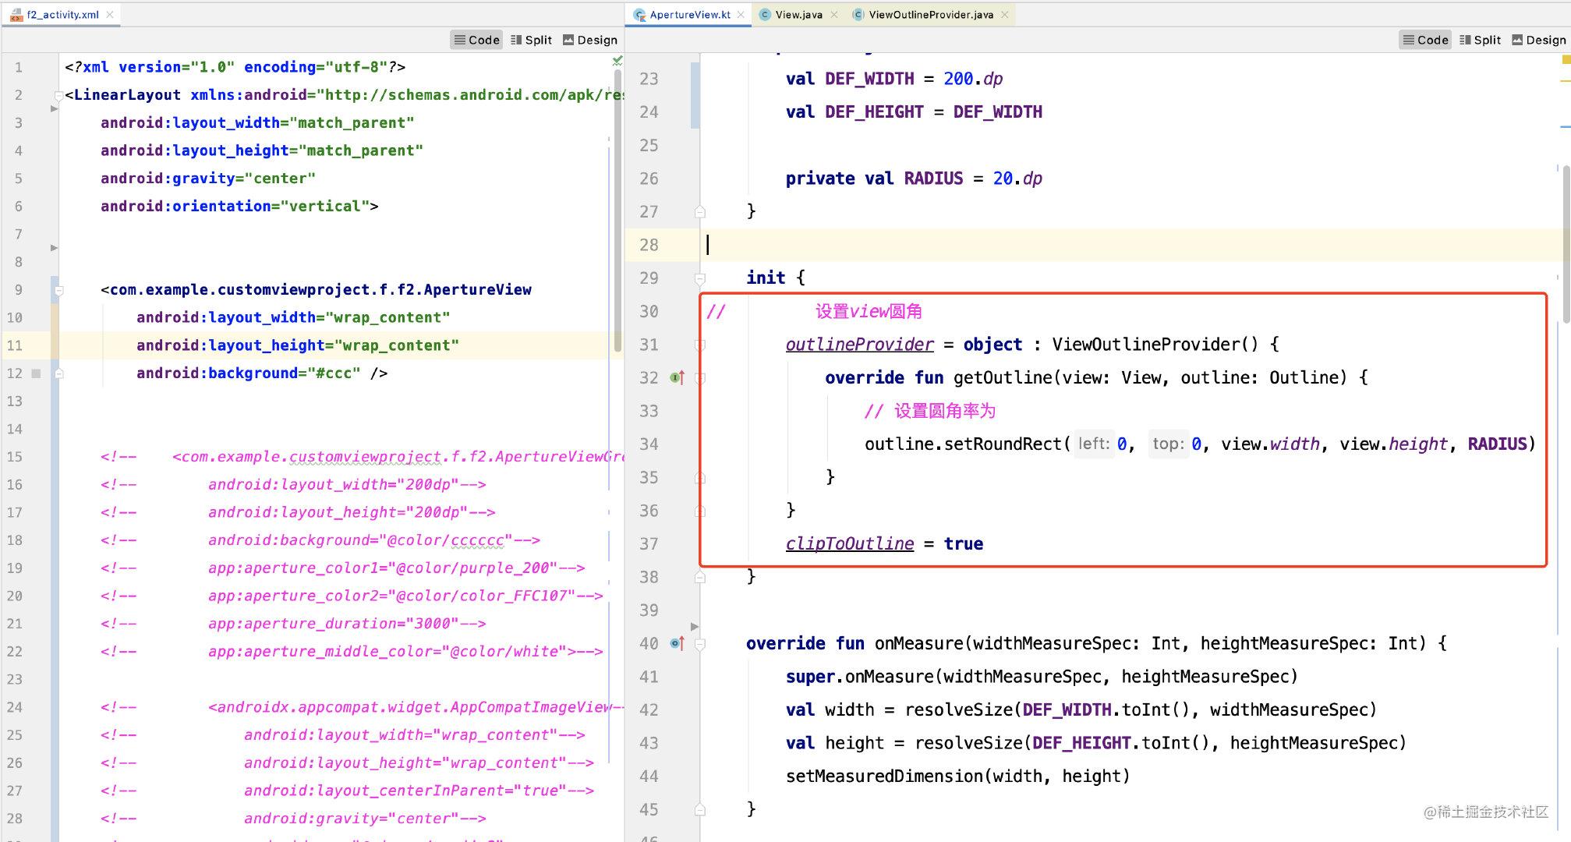
Task: Close the View.java tab
Action: point(834,14)
